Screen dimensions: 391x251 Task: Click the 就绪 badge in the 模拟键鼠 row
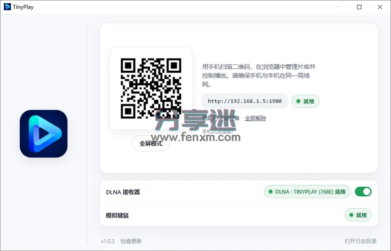click(x=358, y=215)
